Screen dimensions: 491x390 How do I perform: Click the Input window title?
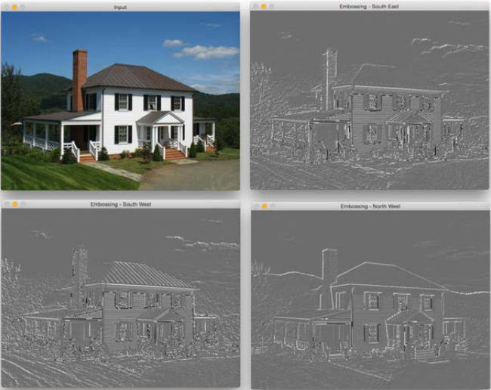click(x=120, y=8)
